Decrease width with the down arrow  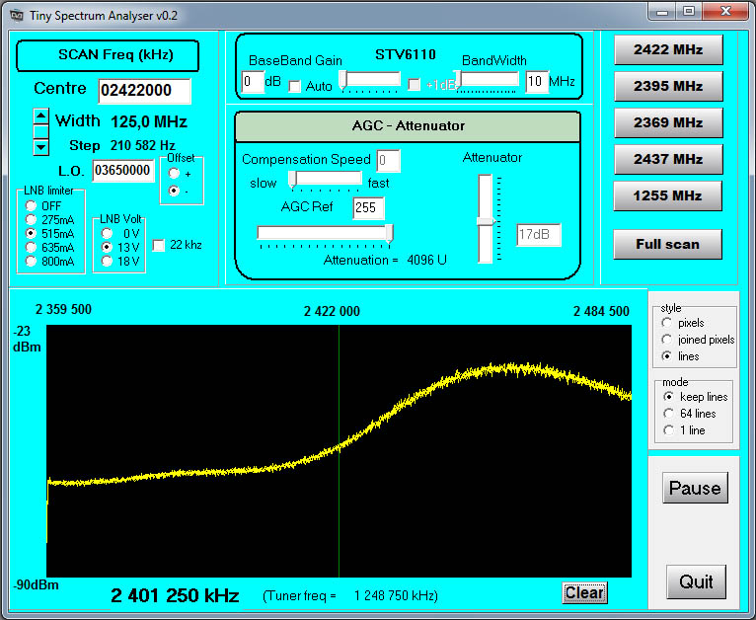pos(40,147)
